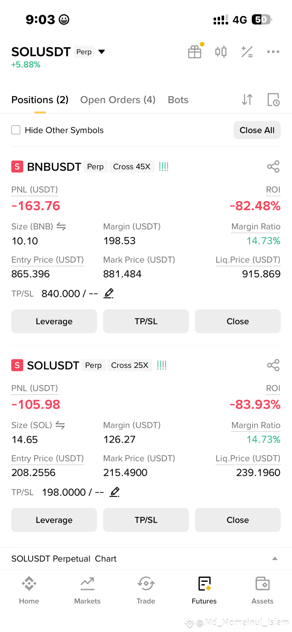Open the SOLUSDT symbol dropdown arrow

(x=102, y=52)
